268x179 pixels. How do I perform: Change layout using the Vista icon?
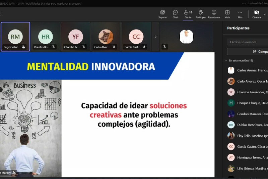pos(227,14)
